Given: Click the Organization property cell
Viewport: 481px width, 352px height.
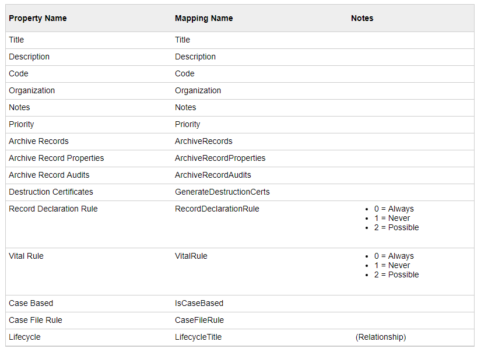Looking at the screenshot, I should pyautogui.click(x=32, y=90).
